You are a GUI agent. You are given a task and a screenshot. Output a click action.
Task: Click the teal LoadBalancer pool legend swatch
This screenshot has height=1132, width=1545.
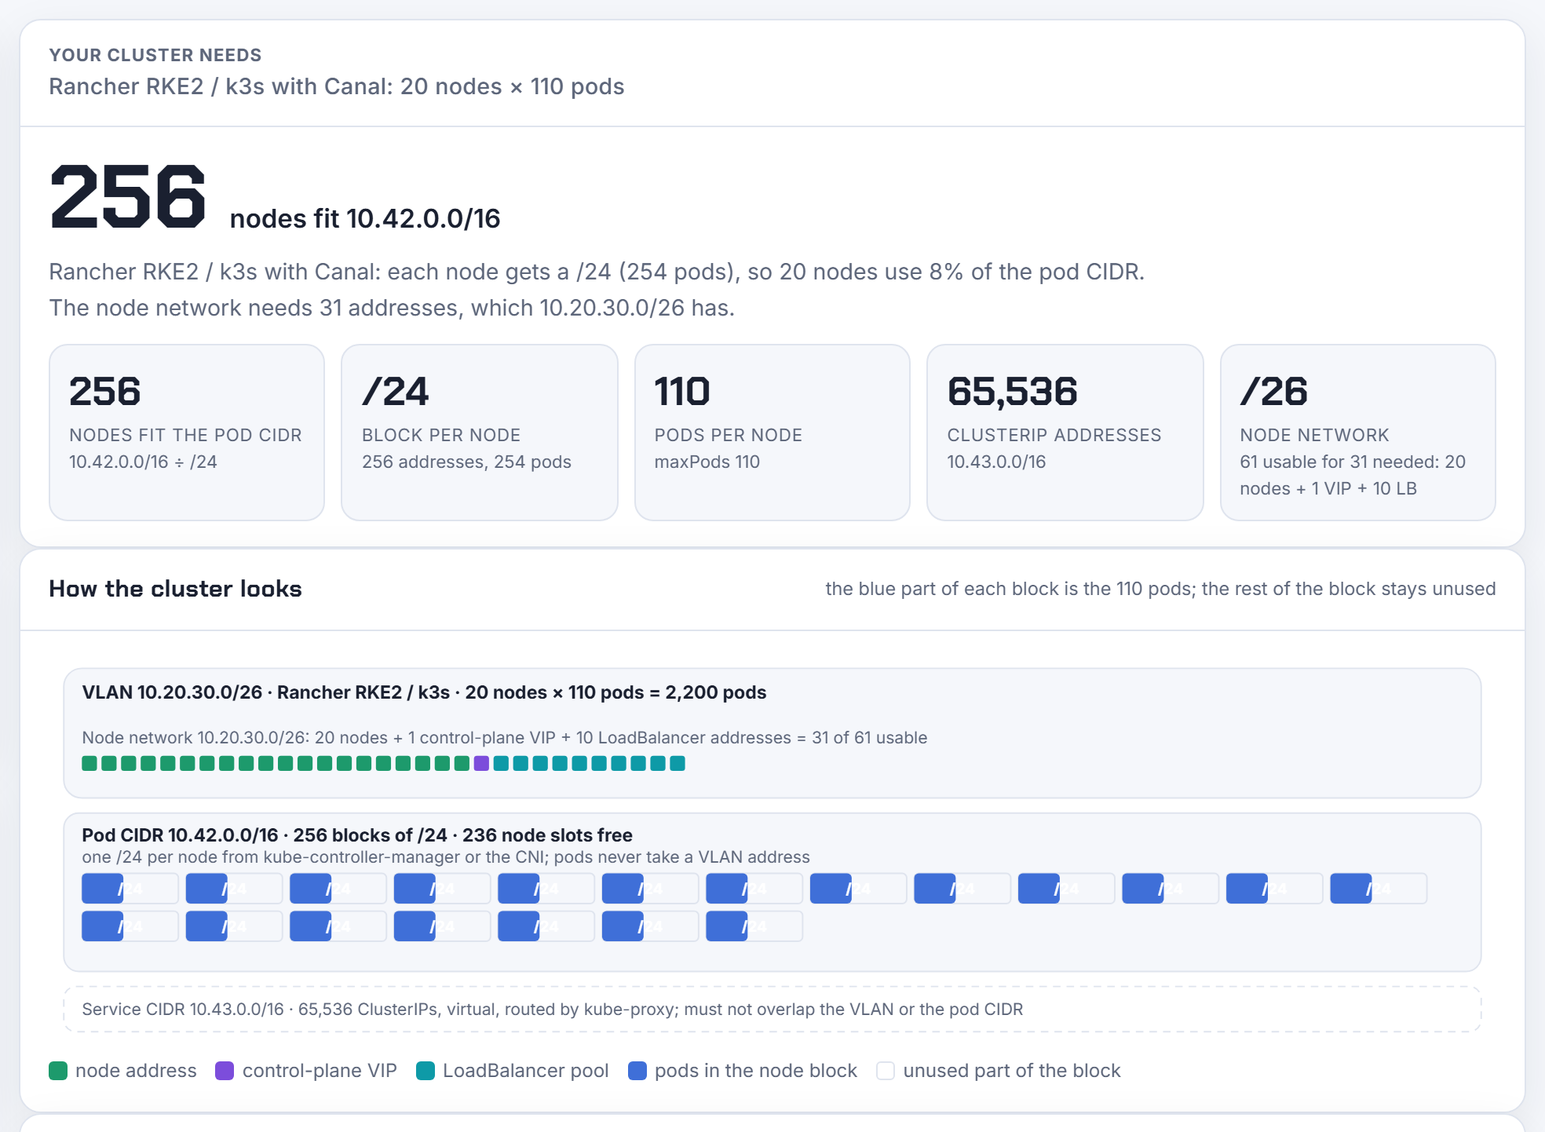click(426, 1071)
